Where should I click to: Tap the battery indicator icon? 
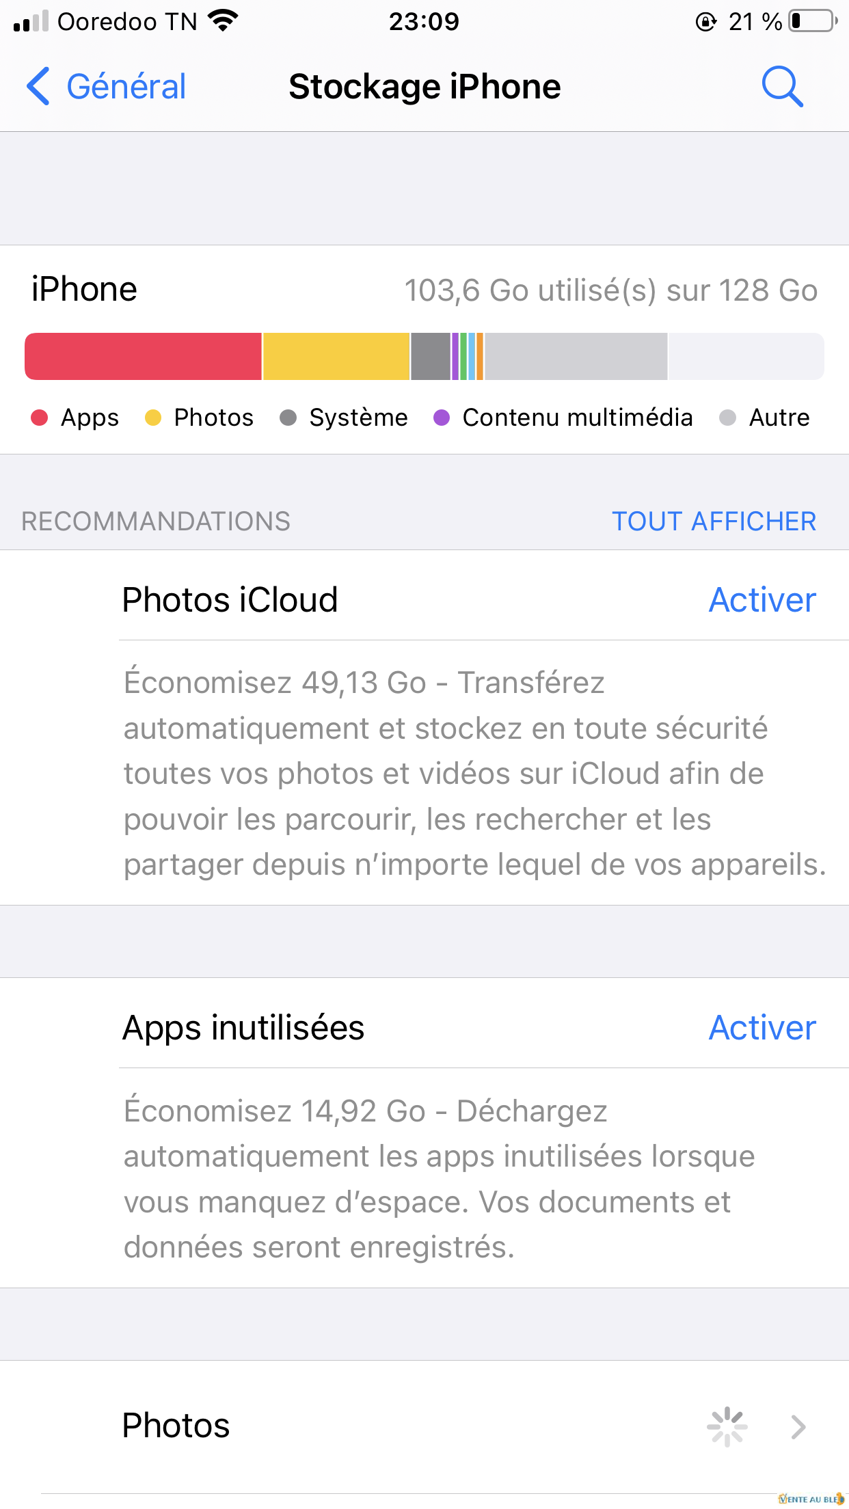813,21
